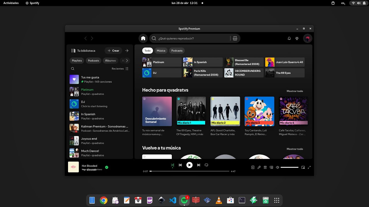
Task: Open the miniplayer icon
Action: coord(303,167)
